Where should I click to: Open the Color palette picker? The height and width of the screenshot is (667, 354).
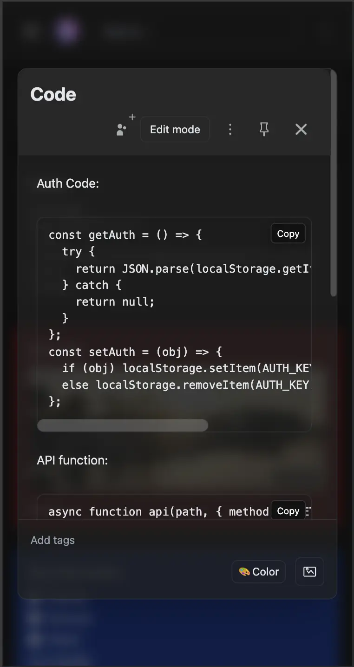259,571
